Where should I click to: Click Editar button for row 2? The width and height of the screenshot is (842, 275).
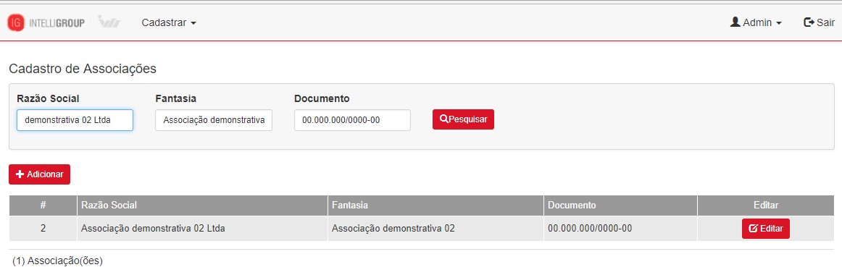pyautogui.click(x=766, y=229)
